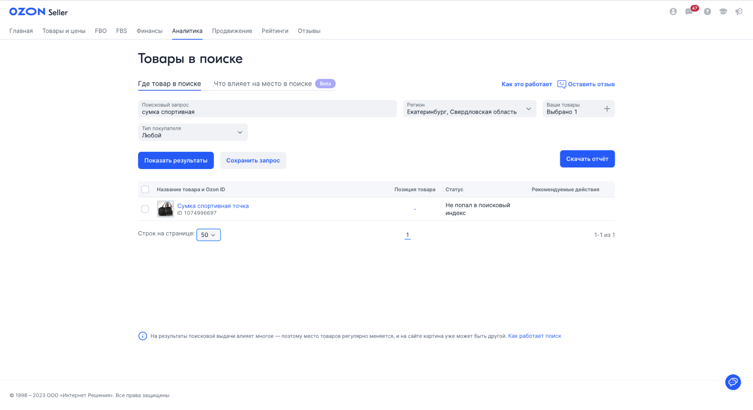
Task: Open the support chat bubble icon
Action: [733, 382]
